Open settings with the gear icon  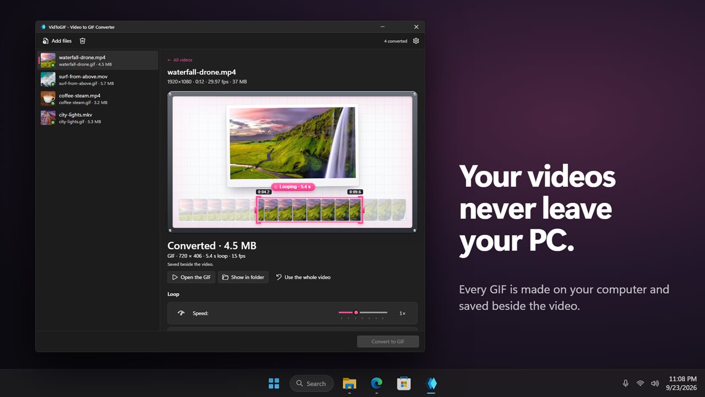click(416, 41)
